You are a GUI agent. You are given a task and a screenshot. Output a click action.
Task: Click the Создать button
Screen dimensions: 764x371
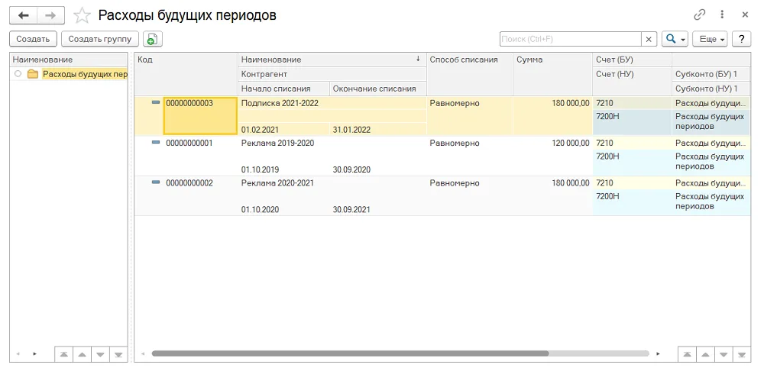33,39
